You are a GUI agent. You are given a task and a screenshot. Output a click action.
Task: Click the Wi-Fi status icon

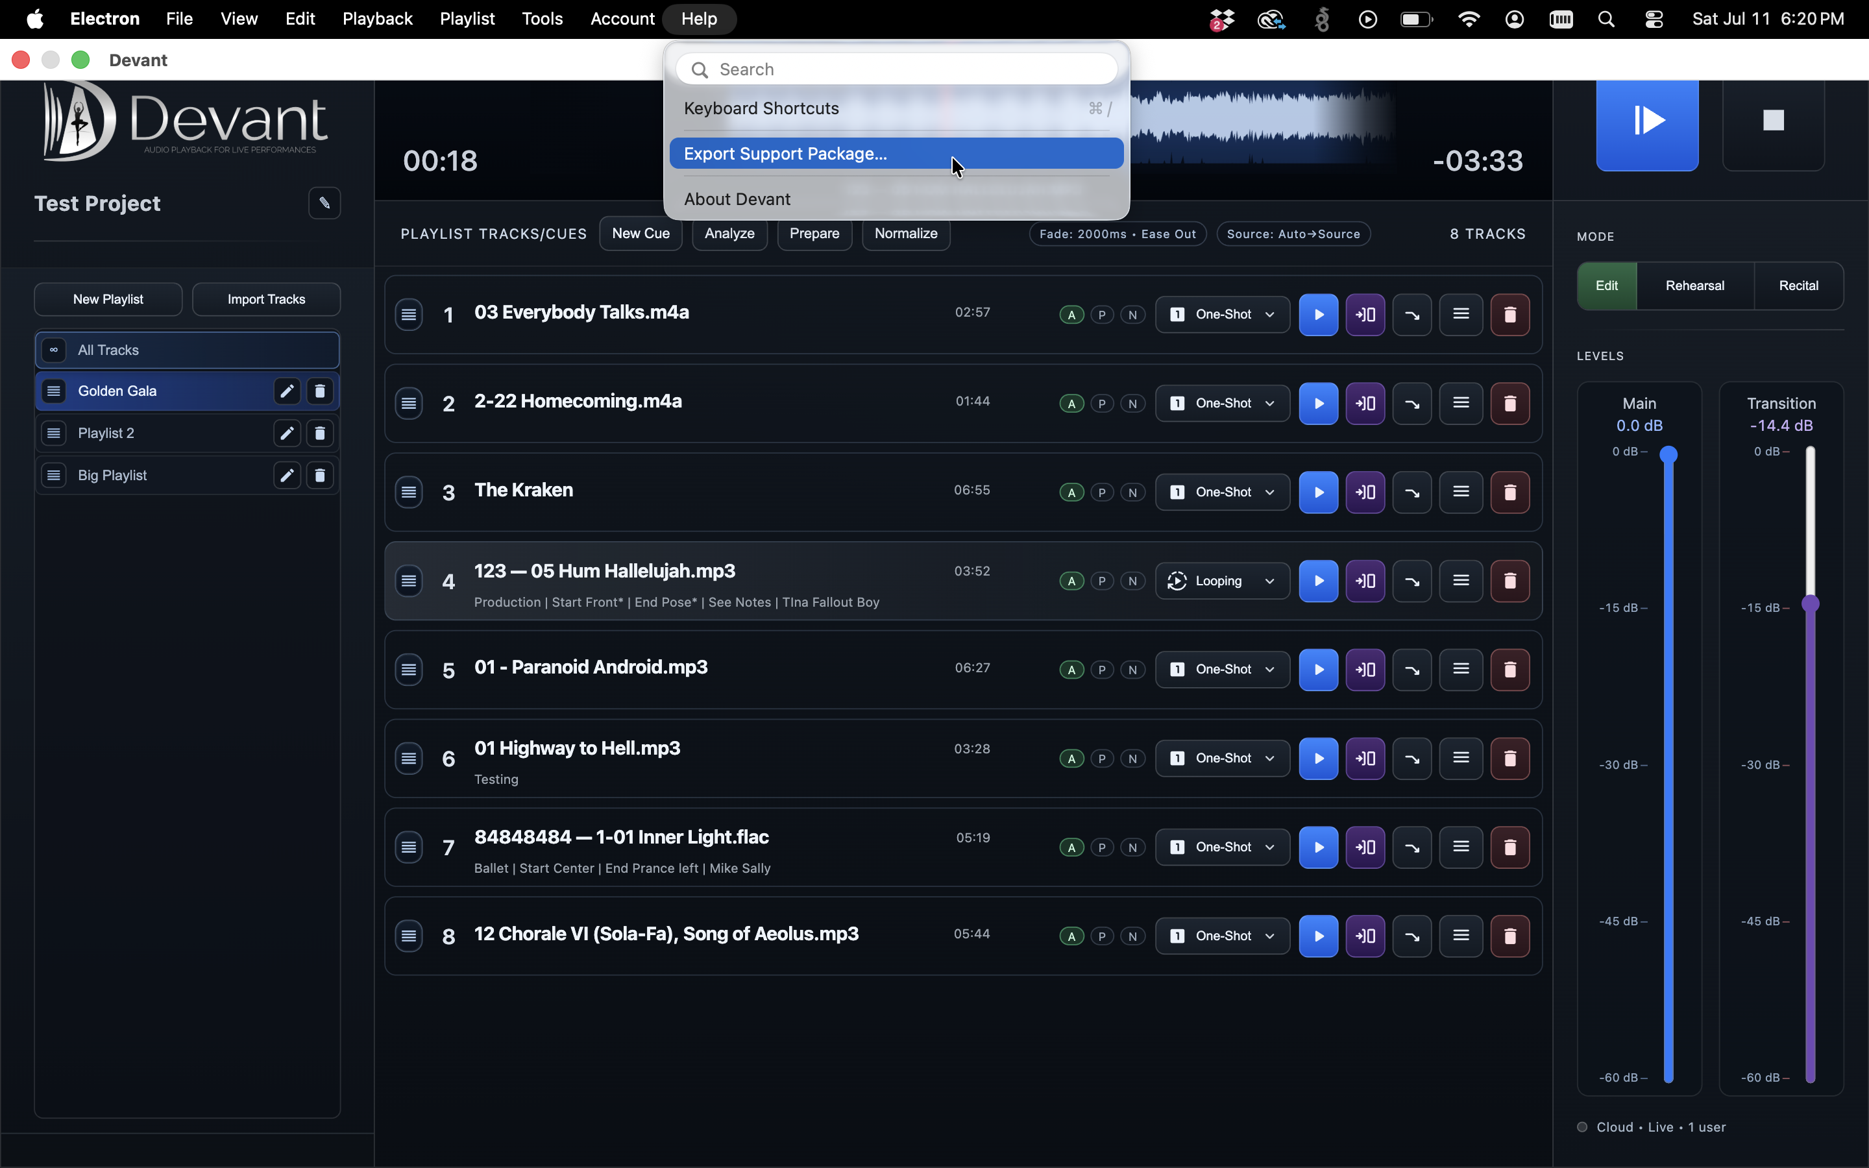tap(1468, 19)
